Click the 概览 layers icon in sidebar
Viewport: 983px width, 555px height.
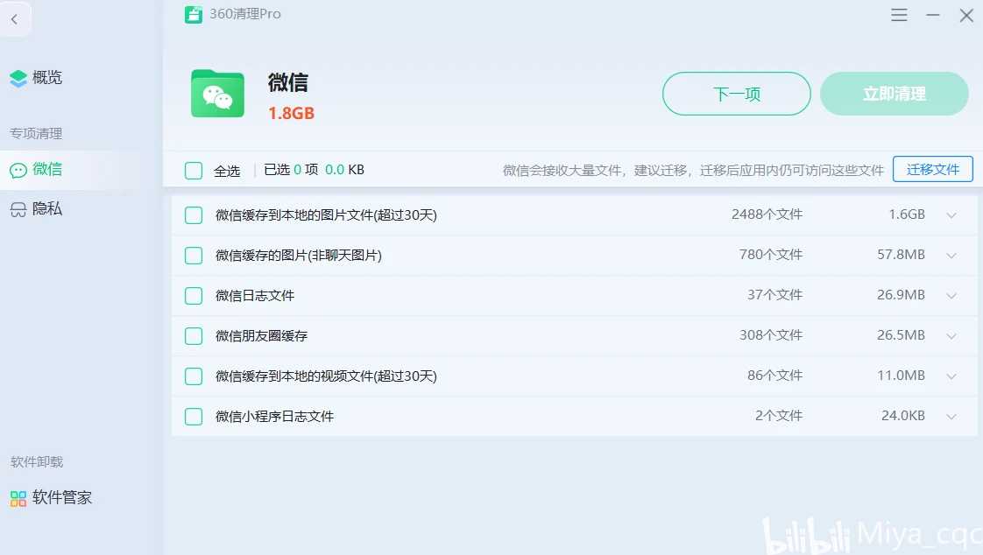(x=18, y=78)
